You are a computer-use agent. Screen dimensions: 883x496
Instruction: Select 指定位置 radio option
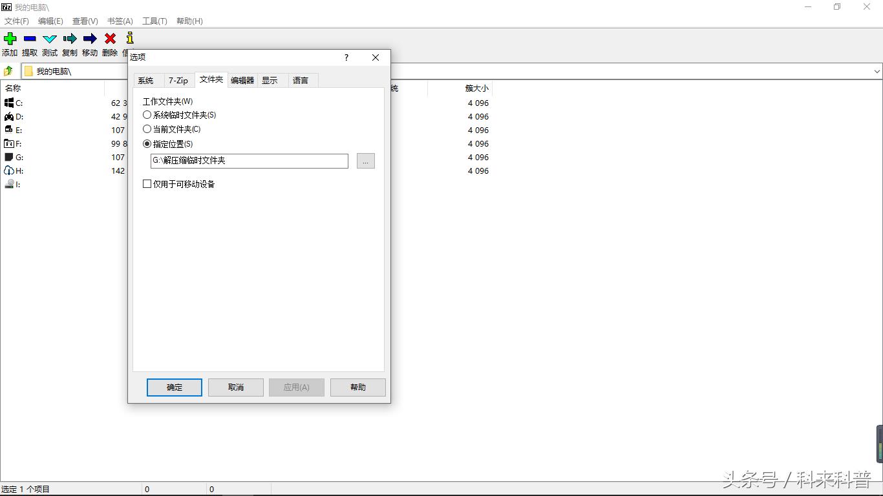click(x=147, y=144)
